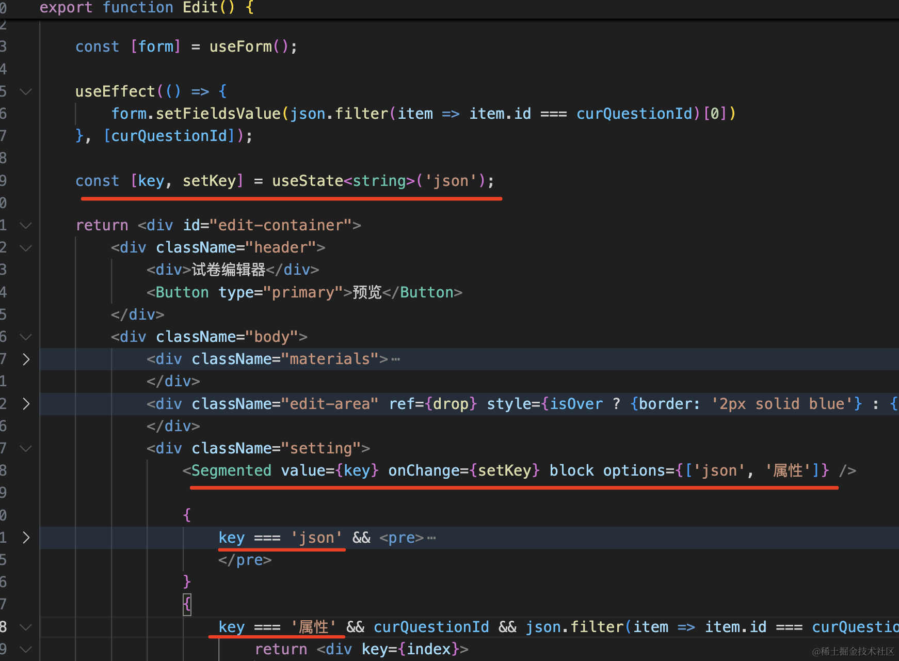The image size is (899, 661).
Task: Click setKey in the onChange handler
Action: [x=505, y=470]
